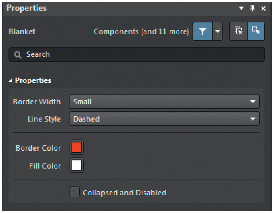Open the panel options arrow in title bar
Screen dimensions: 274x213
(x=242, y=8)
